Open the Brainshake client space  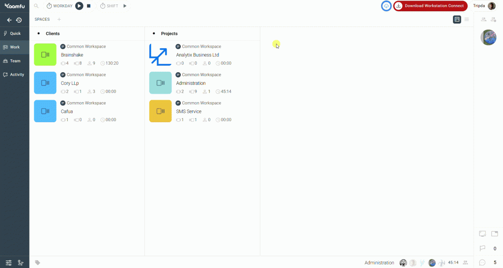click(x=71, y=55)
